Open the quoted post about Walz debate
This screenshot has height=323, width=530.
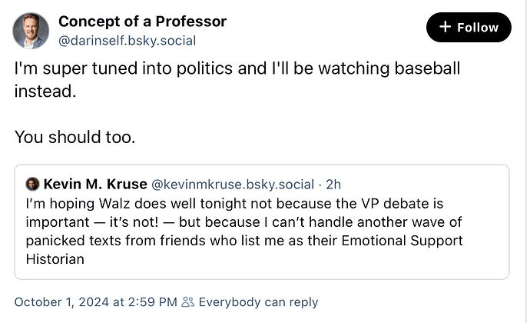tap(261, 231)
